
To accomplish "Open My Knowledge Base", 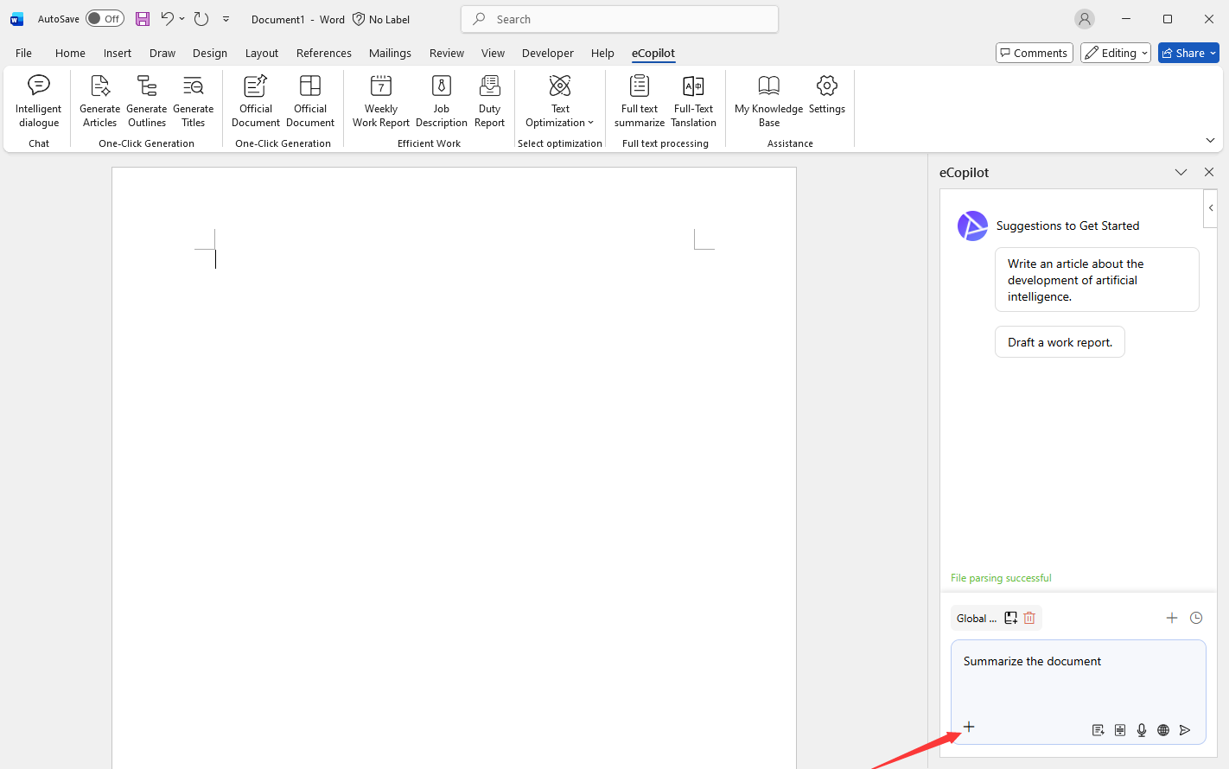I will 768,101.
